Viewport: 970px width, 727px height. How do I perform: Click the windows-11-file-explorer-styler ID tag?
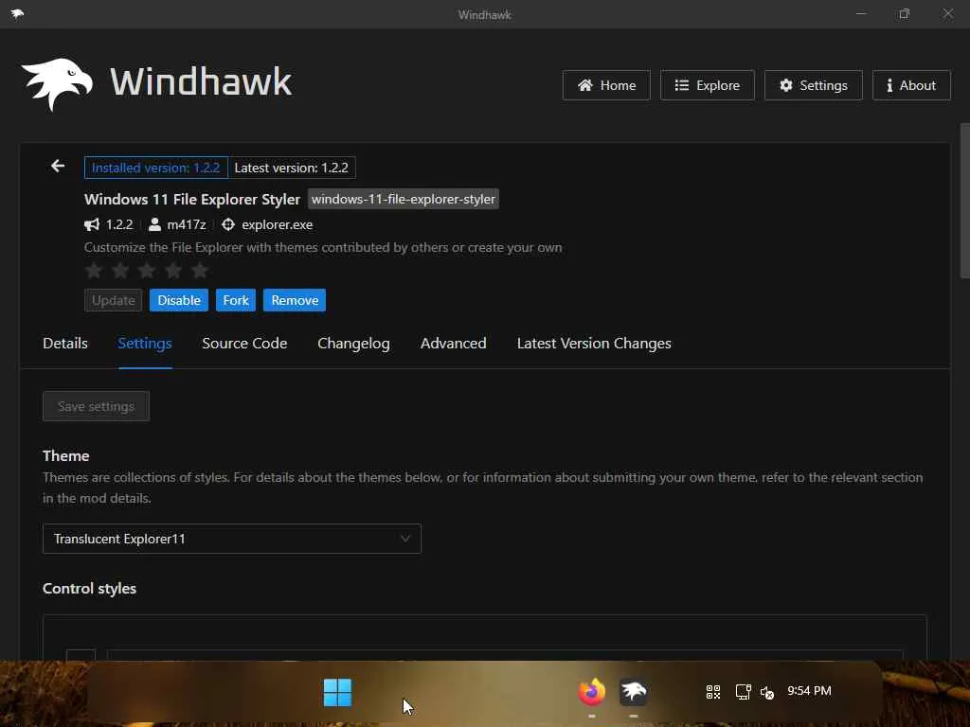click(x=404, y=199)
